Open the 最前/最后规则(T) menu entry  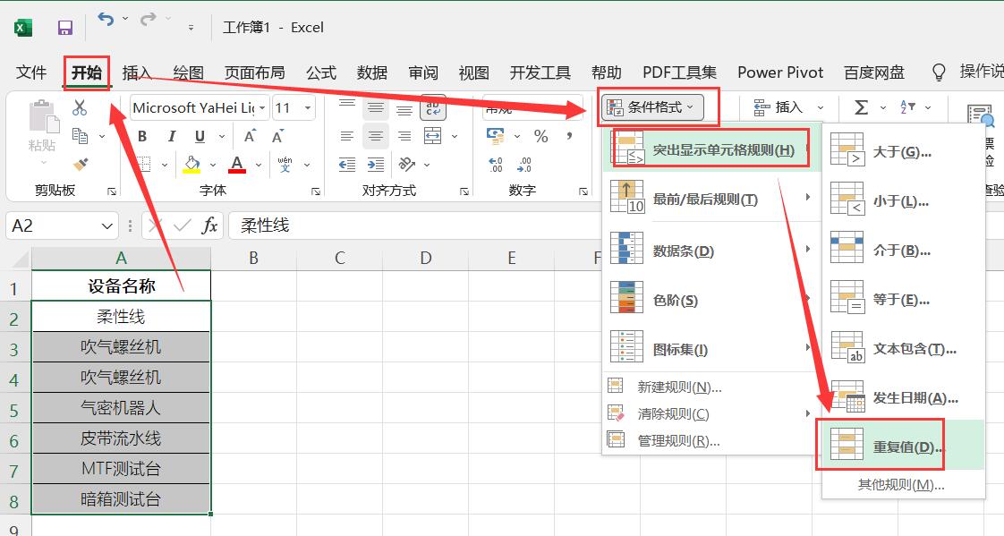pos(711,199)
